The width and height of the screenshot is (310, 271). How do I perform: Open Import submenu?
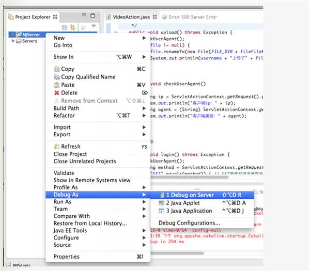98,127
